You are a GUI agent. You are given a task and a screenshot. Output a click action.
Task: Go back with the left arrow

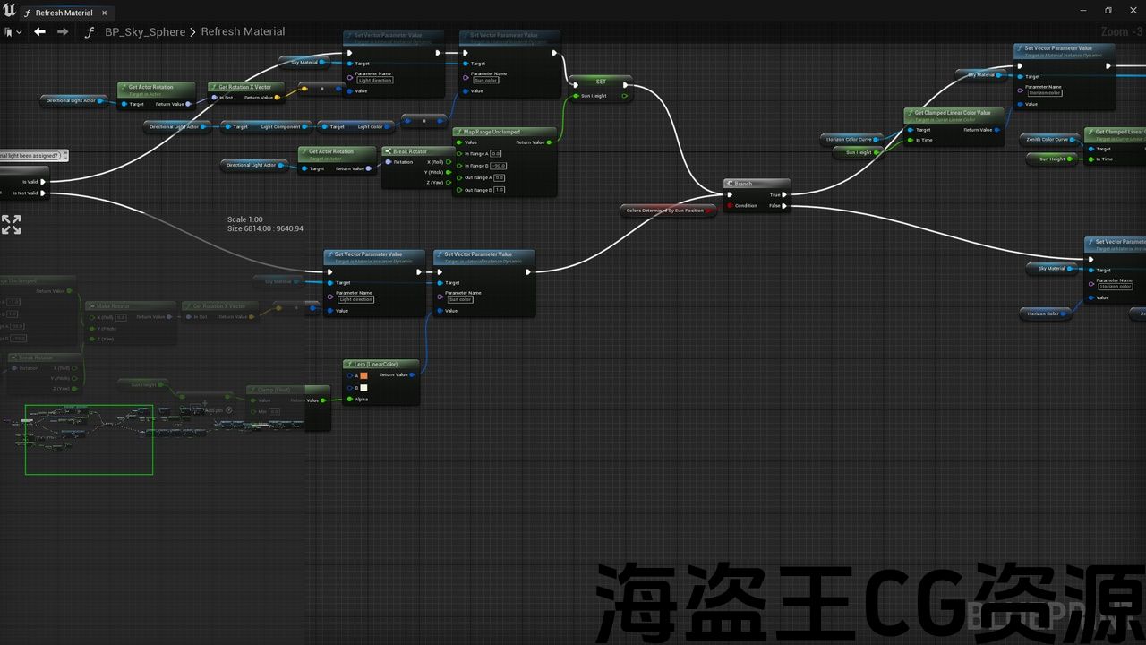point(39,31)
